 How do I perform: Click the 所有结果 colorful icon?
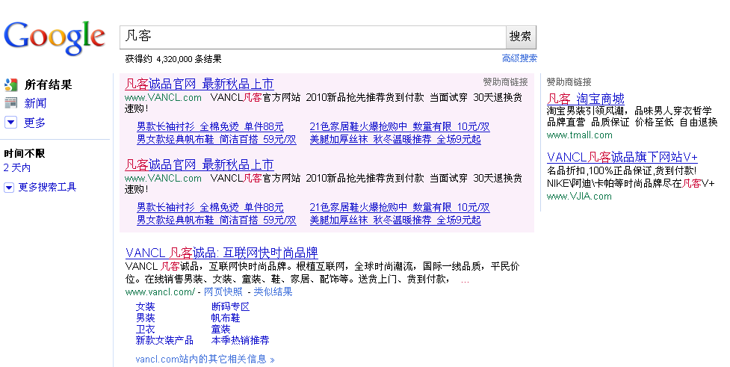[10, 84]
